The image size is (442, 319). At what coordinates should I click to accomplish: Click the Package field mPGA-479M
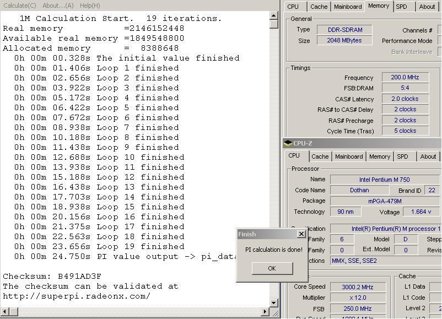[x=385, y=201]
